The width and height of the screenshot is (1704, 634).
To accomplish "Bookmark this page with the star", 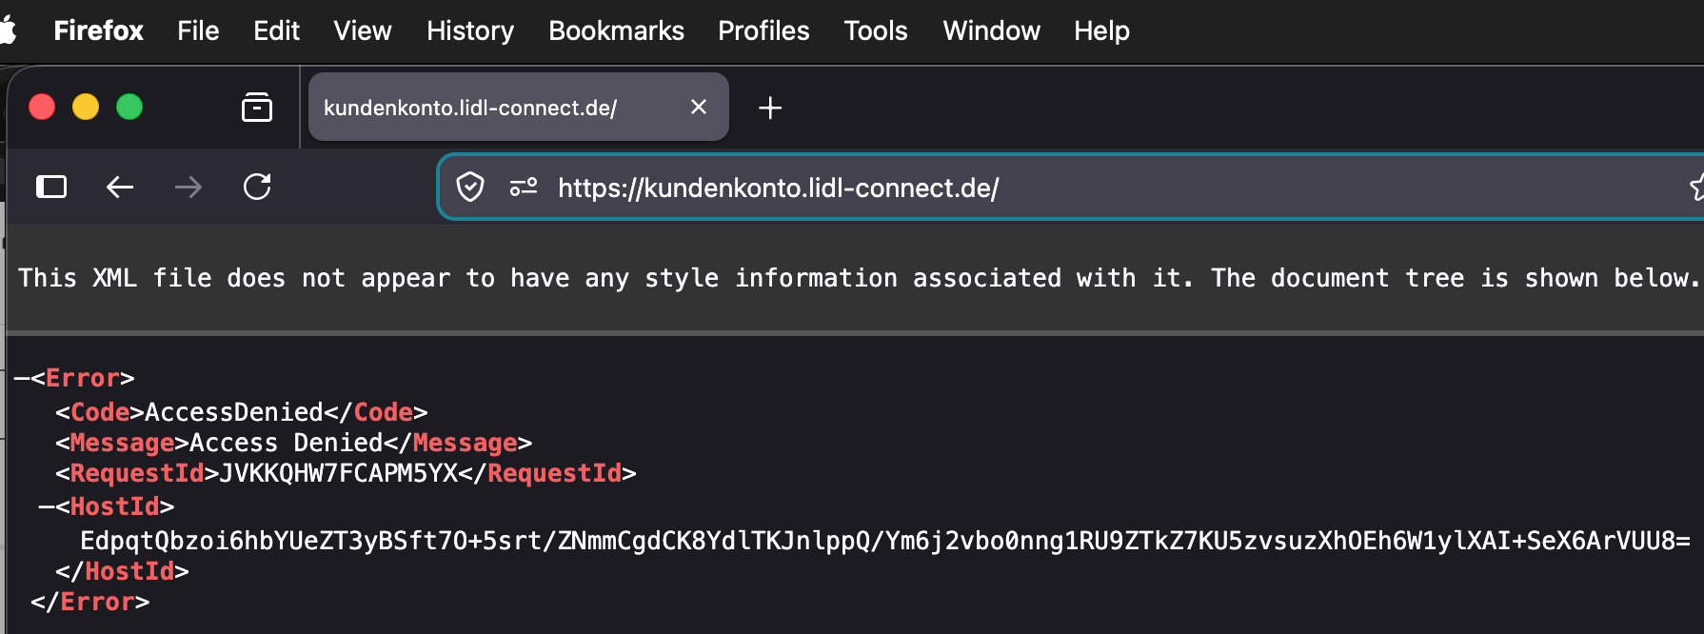I will click(x=1696, y=187).
